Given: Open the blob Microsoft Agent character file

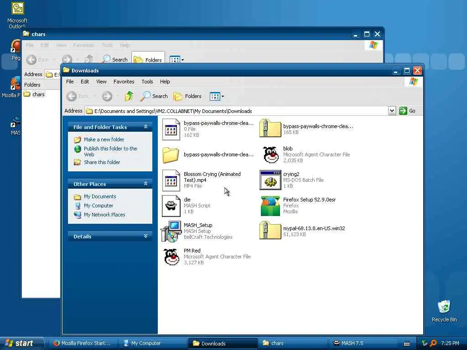Looking at the screenshot, I should point(271,154).
